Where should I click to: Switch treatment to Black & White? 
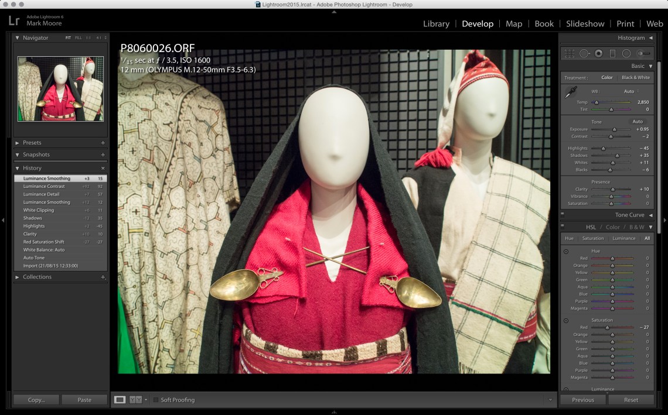[635, 77]
